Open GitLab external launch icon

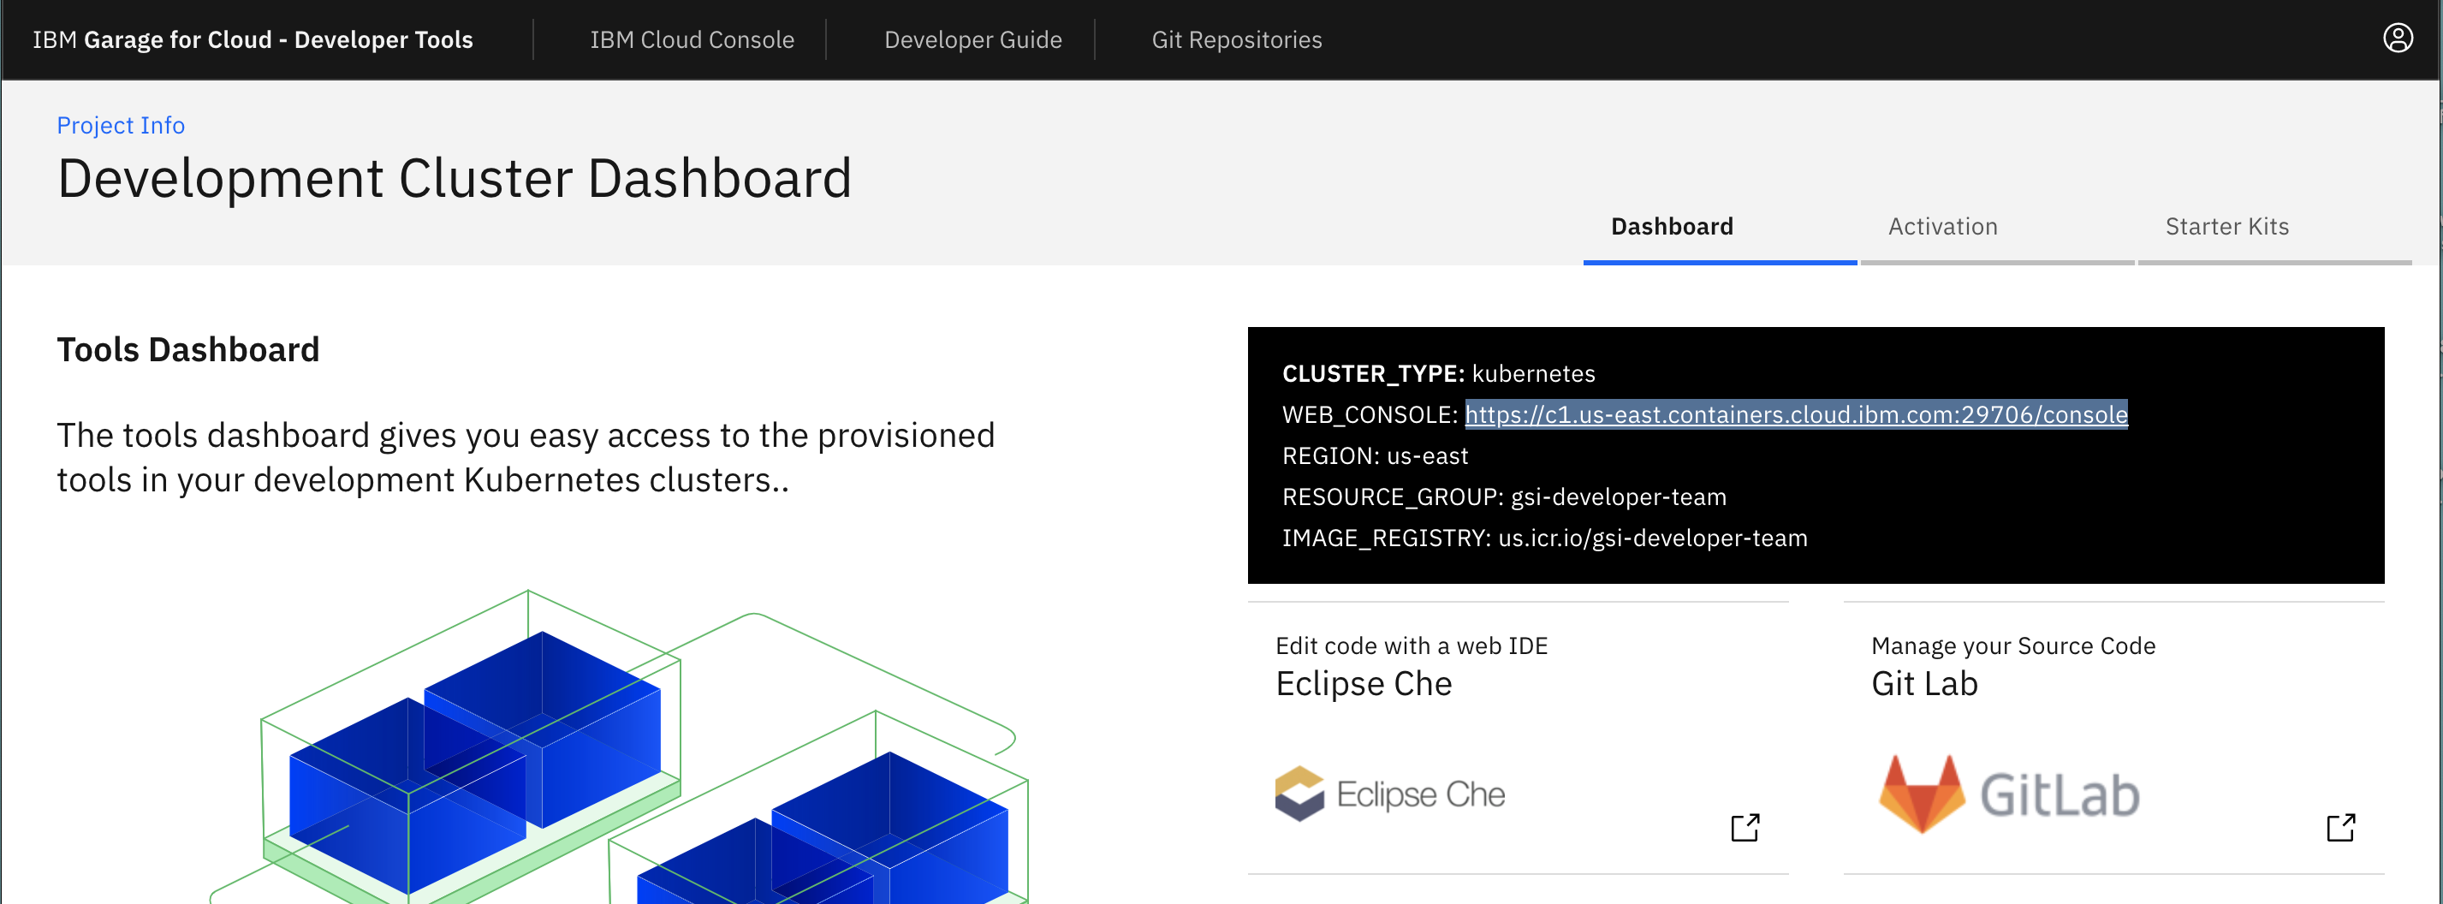tap(2340, 827)
